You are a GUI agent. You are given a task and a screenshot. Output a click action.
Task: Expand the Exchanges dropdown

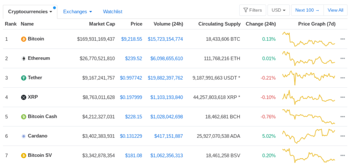click(78, 12)
